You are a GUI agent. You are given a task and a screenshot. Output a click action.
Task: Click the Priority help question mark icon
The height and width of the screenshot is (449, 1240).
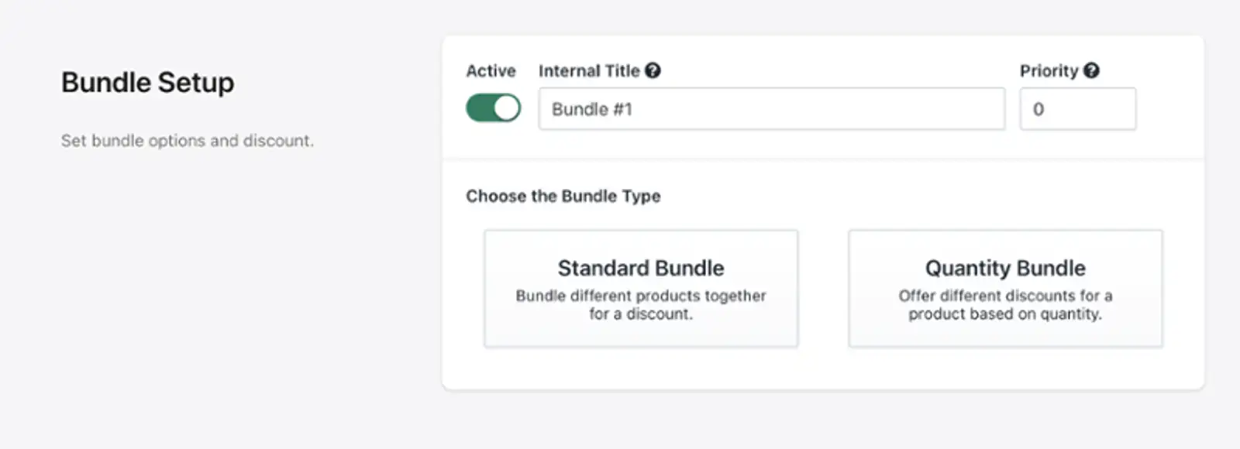pyautogui.click(x=1091, y=70)
